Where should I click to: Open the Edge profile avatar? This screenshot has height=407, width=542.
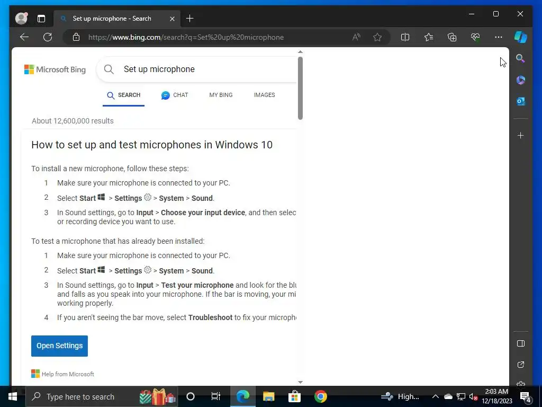pyautogui.click(x=21, y=19)
